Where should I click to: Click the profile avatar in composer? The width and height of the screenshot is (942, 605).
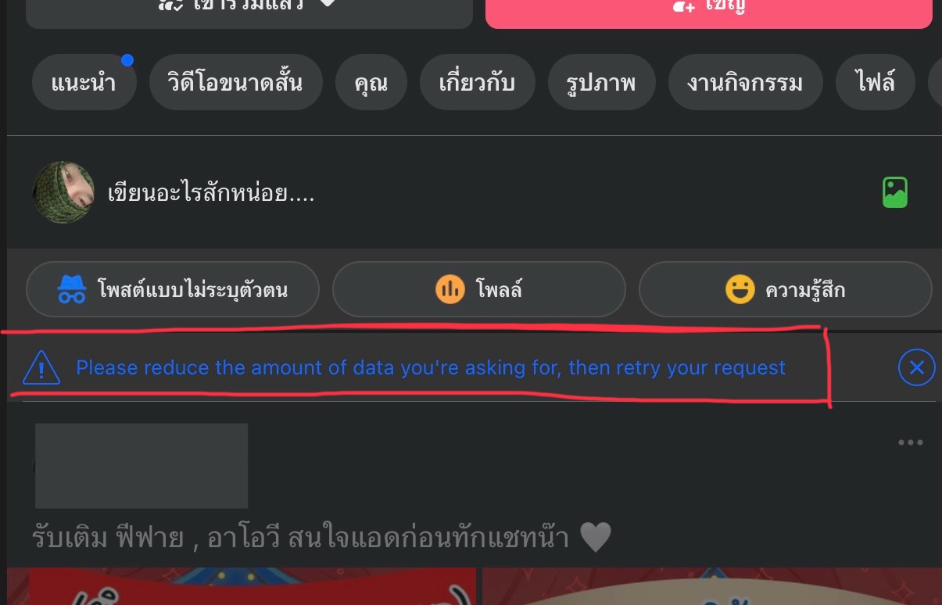pos(63,192)
